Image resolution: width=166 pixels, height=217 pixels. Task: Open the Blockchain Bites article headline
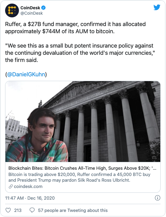click(x=82, y=168)
